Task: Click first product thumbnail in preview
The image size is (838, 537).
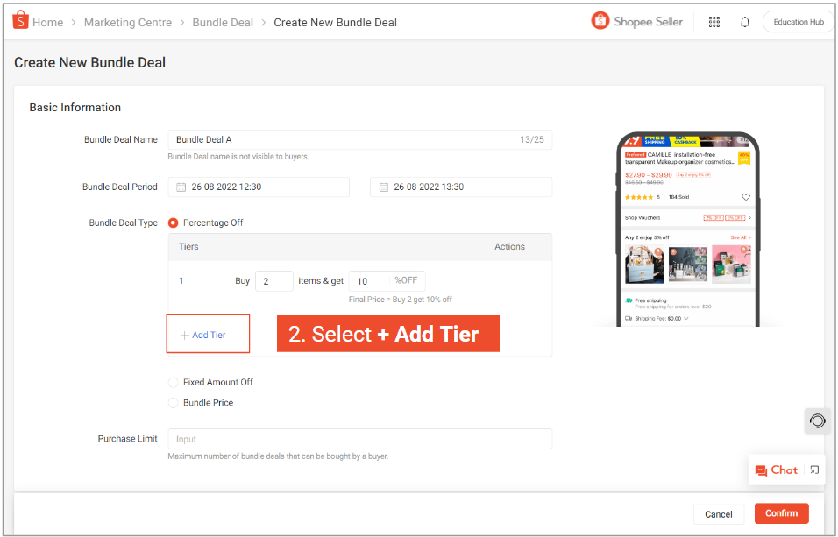Action: coord(644,264)
